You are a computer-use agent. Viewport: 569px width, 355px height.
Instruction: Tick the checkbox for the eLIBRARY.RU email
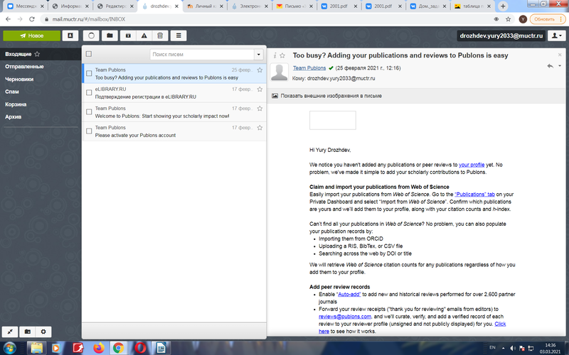click(89, 93)
